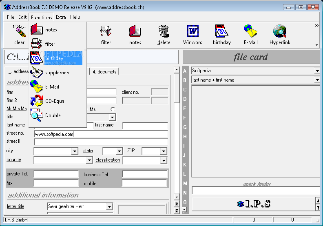This screenshot has height=226, width=323.
Task: Show more toolbar buttons via chevron
Action: pyautogui.click(x=316, y=26)
